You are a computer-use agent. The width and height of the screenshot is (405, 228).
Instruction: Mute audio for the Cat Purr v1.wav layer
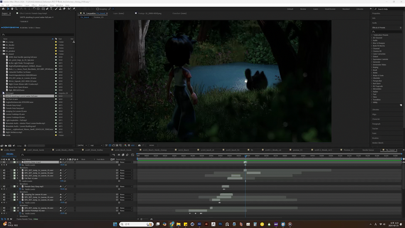(4, 178)
